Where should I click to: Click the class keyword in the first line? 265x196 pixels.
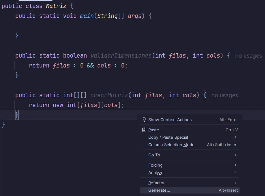click(34, 6)
